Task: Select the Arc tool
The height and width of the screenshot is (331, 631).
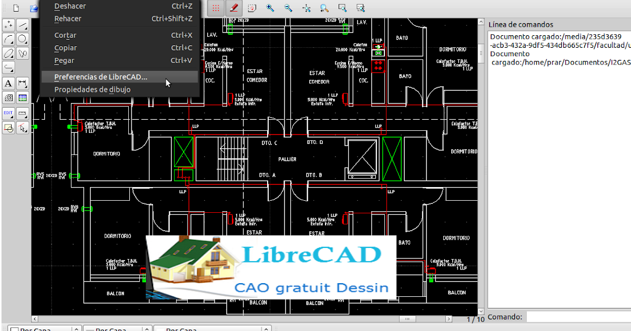Action: [8, 38]
